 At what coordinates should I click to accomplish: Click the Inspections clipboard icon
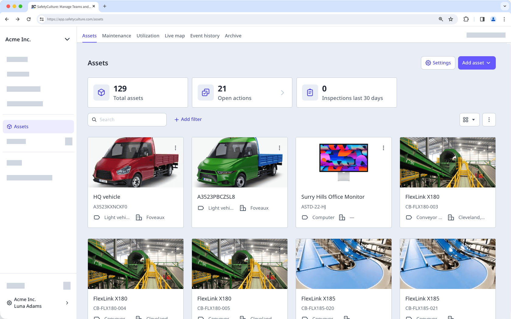tap(310, 93)
